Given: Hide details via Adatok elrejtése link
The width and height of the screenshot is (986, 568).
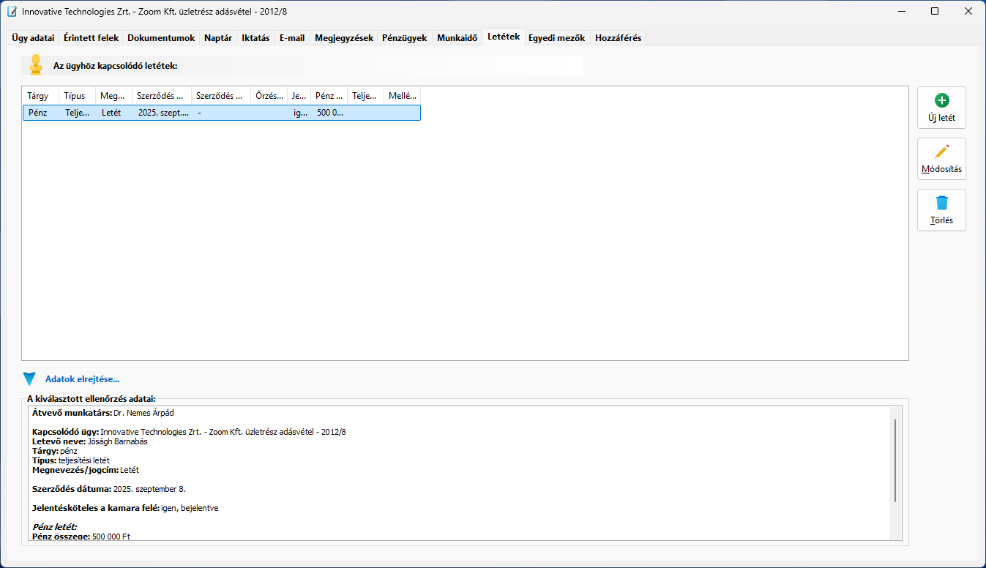Looking at the screenshot, I should coord(82,379).
